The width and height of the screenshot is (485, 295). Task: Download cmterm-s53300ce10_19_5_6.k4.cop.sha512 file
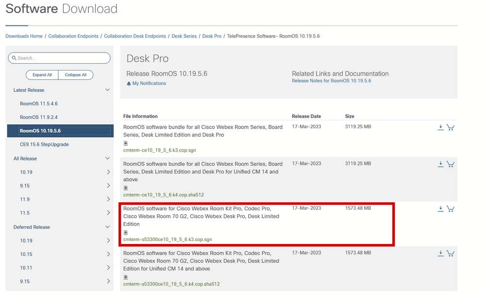[440, 253]
